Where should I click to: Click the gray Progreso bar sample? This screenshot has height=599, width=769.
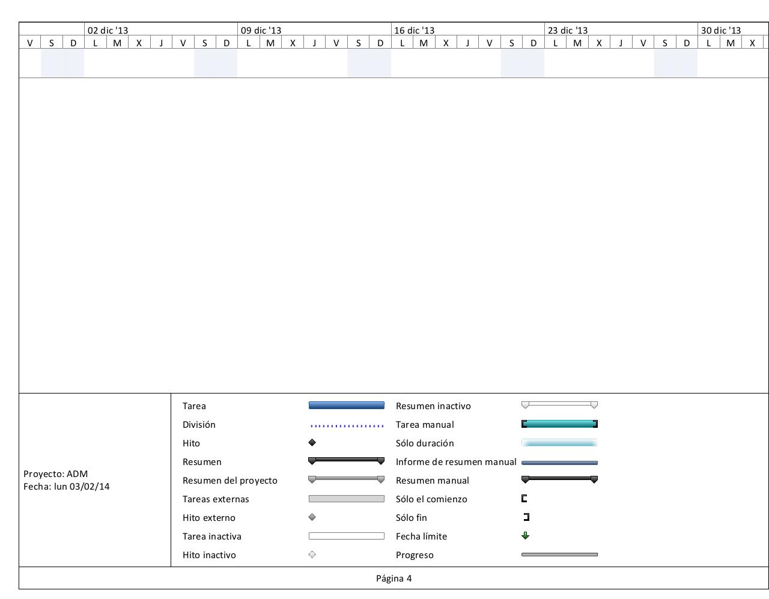pyautogui.click(x=559, y=555)
